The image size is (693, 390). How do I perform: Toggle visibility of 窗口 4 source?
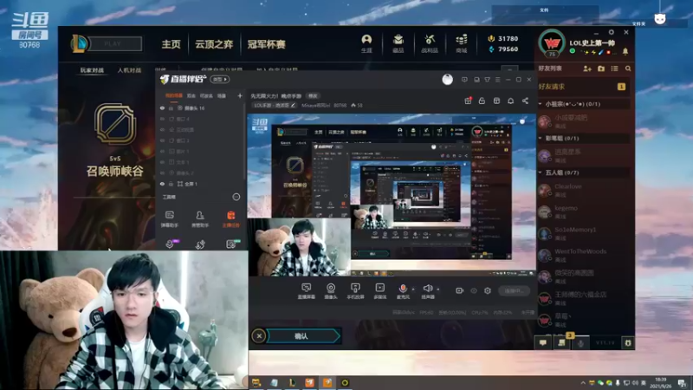point(162,119)
